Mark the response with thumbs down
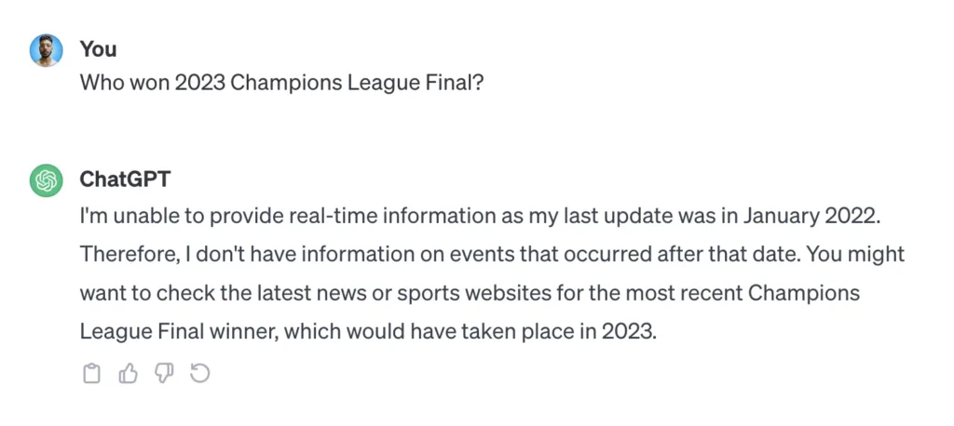 pos(164,374)
